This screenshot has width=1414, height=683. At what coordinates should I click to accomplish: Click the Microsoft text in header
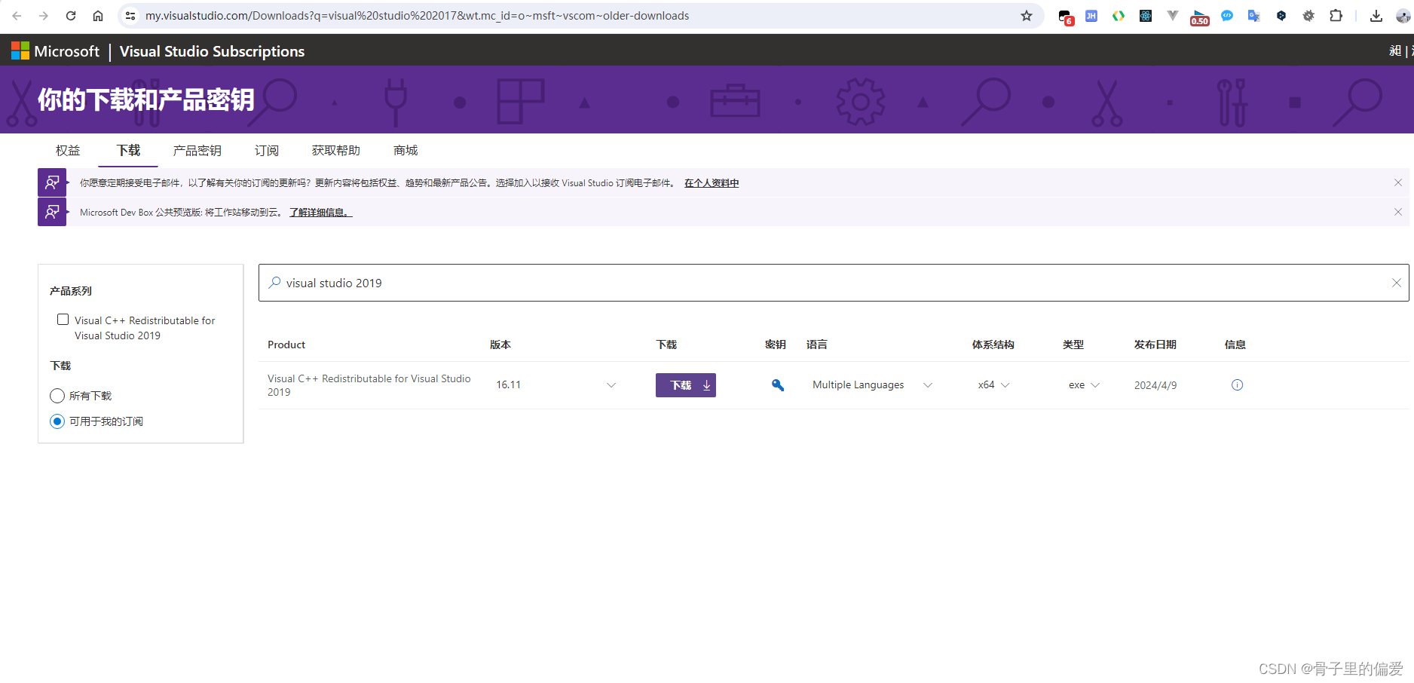66,51
